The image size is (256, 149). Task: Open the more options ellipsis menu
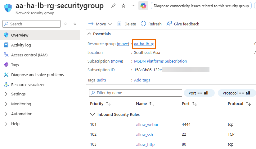133,6
